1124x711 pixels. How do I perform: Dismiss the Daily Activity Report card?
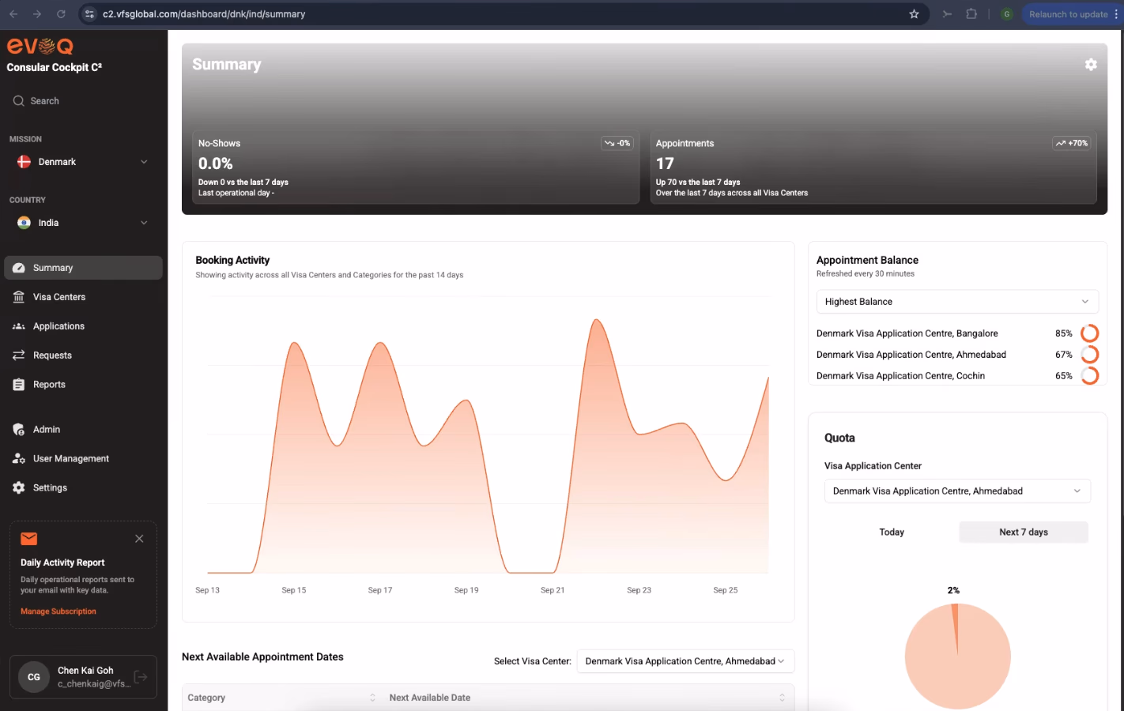[x=139, y=539]
